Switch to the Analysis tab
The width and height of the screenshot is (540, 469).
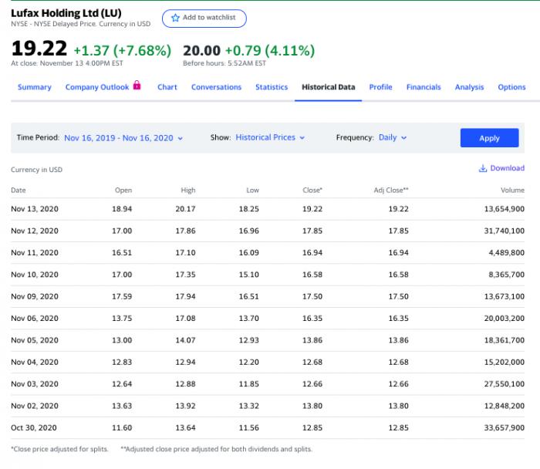469,87
